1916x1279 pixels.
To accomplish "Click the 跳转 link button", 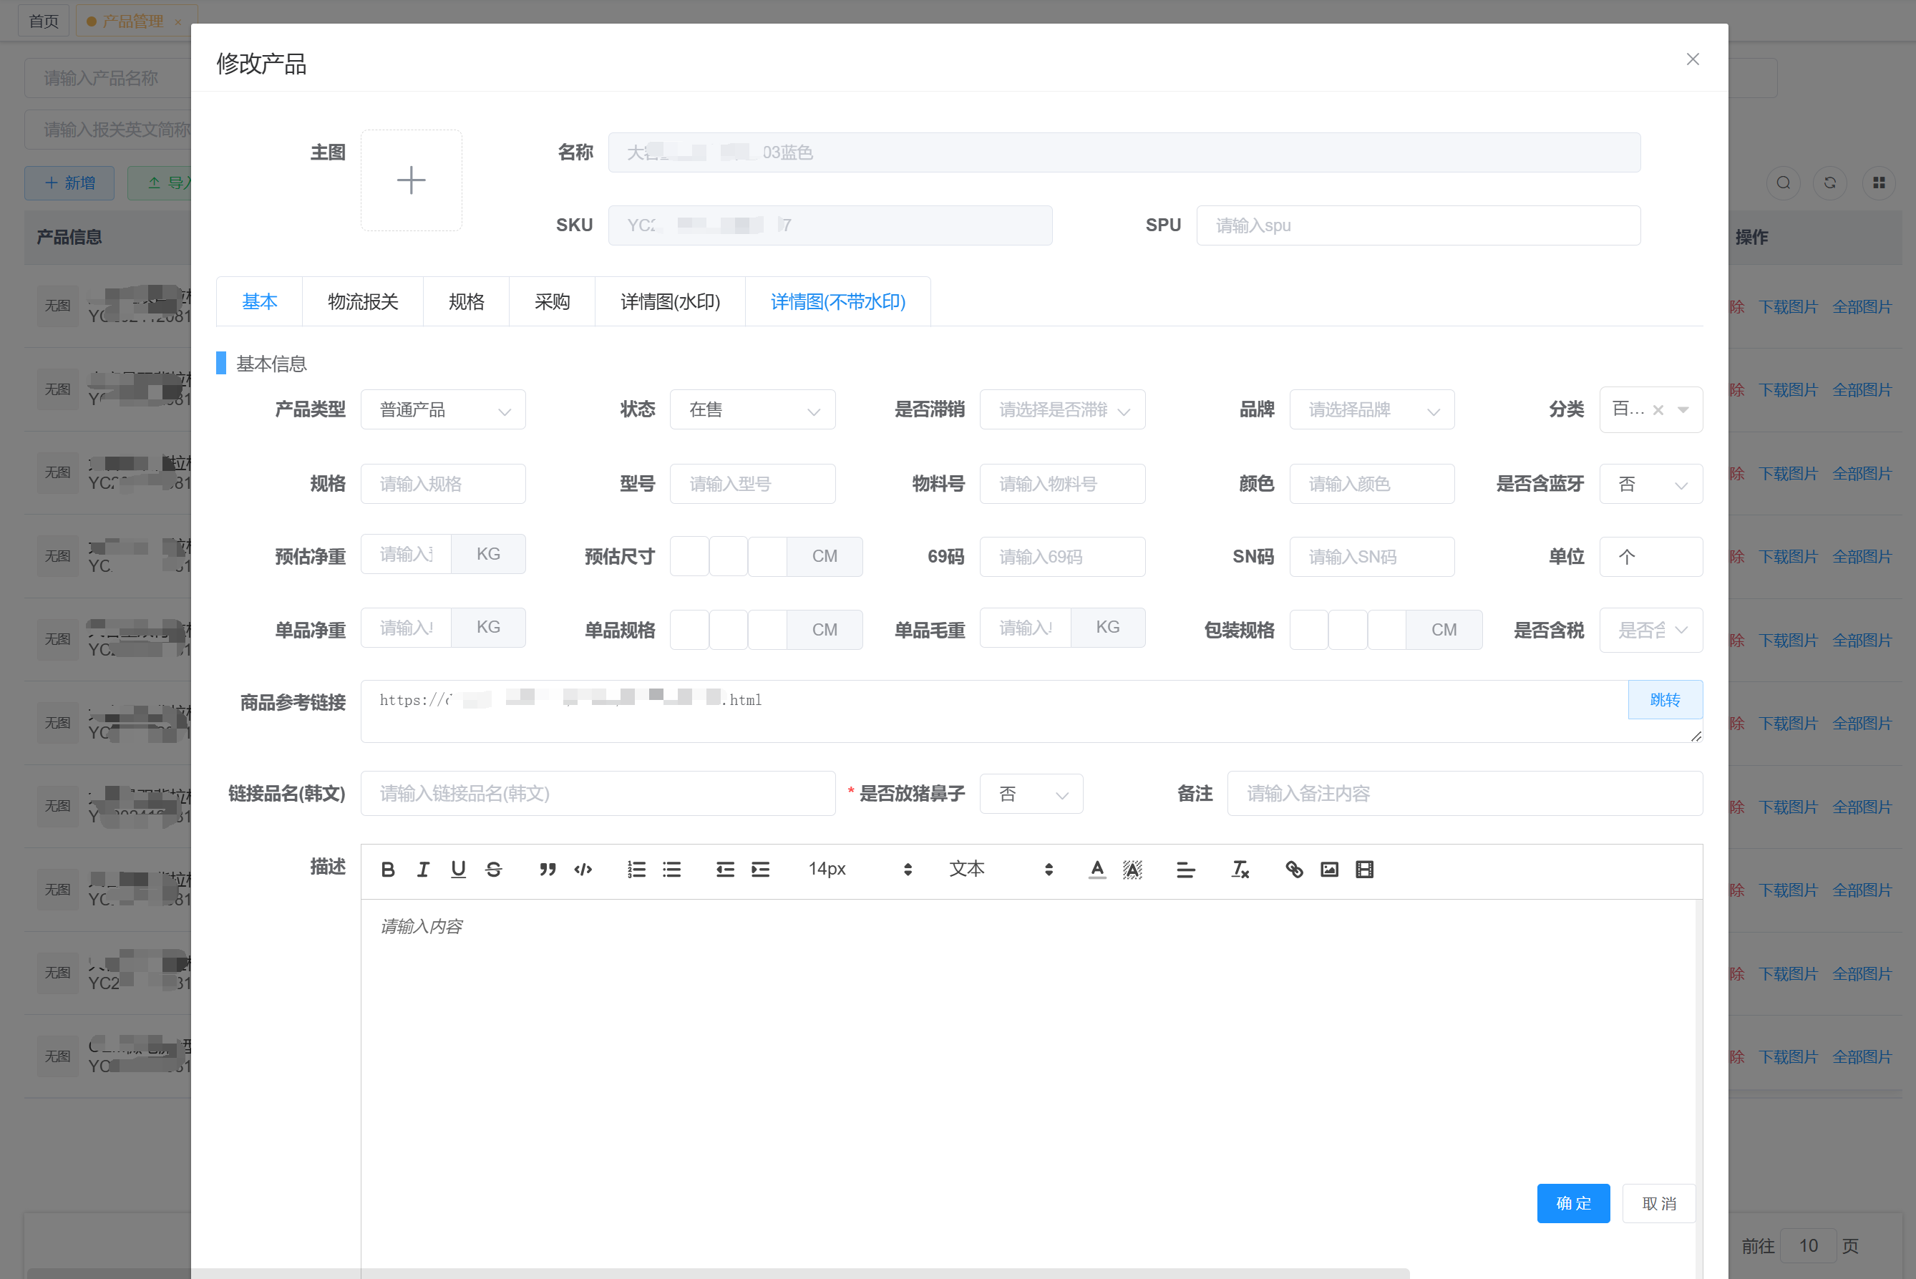I will pyautogui.click(x=1664, y=700).
